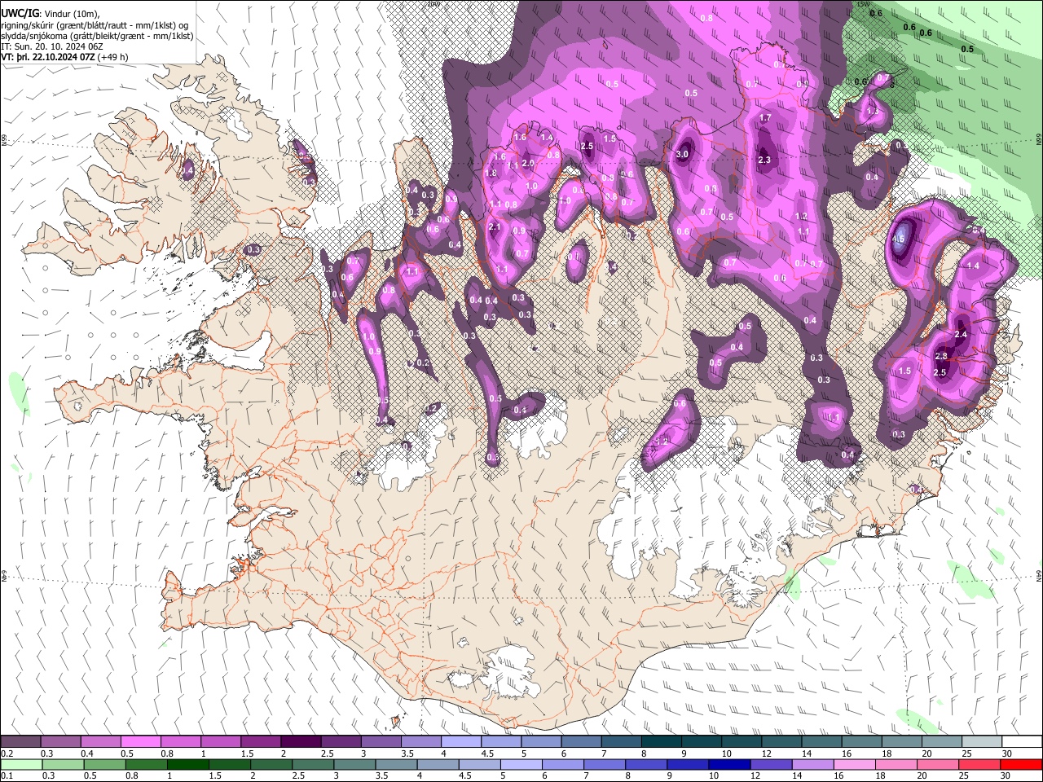
Task: Pick the lightest green swatch between 0.1 and 0.3
Action: click(x=21, y=765)
